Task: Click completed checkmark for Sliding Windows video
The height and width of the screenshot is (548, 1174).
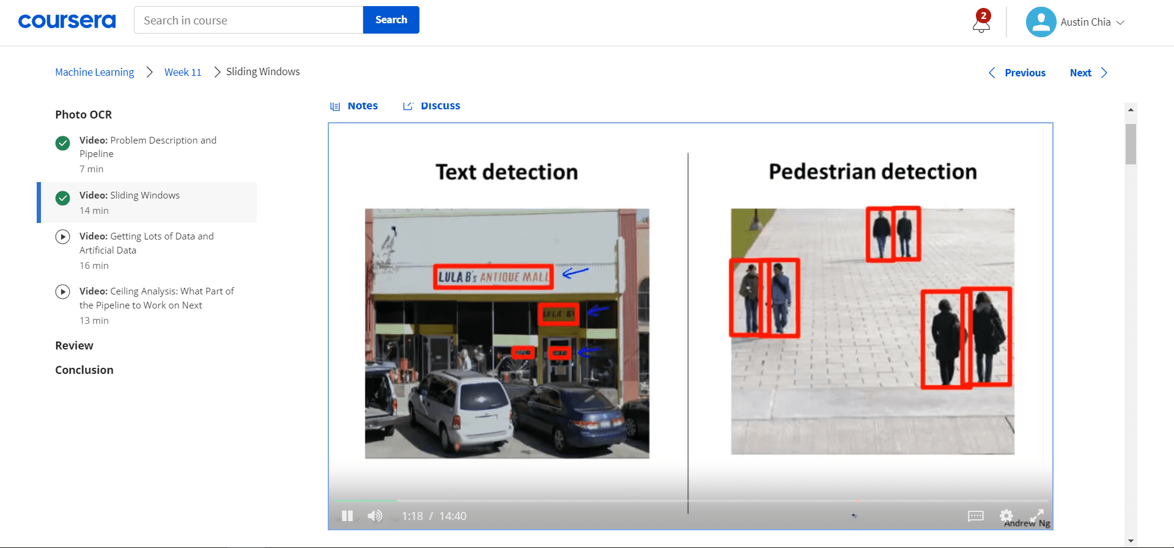Action: pyautogui.click(x=62, y=198)
